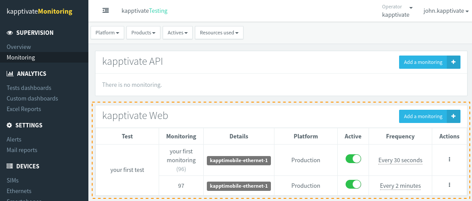The width and height of the screenshot is (472, 201).
Task: Expand the Resources used dropdown
Action: pyautogui.click(x=219, y=33)
